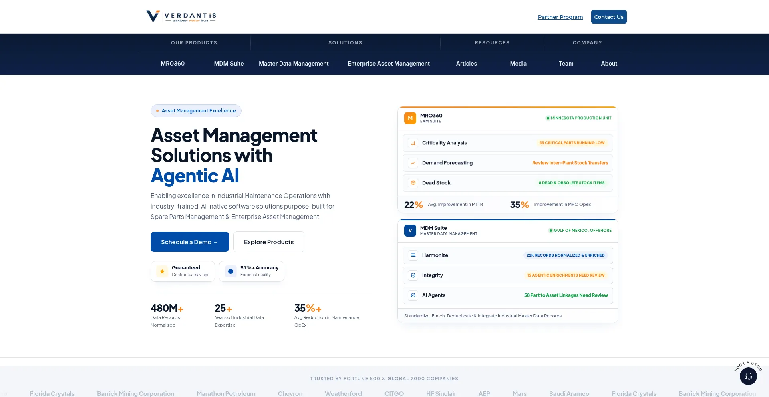Click the Dead Stock row label
Screen dimensions: 769x397
[436, 183]
